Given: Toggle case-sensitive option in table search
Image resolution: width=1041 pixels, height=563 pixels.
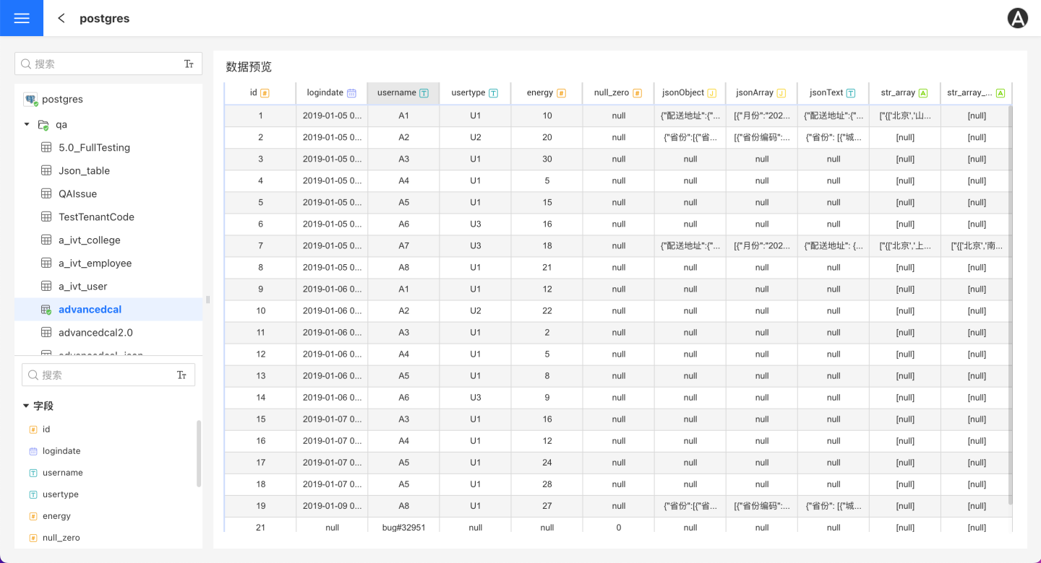Looking at the screenshot, I should (189, 64).
